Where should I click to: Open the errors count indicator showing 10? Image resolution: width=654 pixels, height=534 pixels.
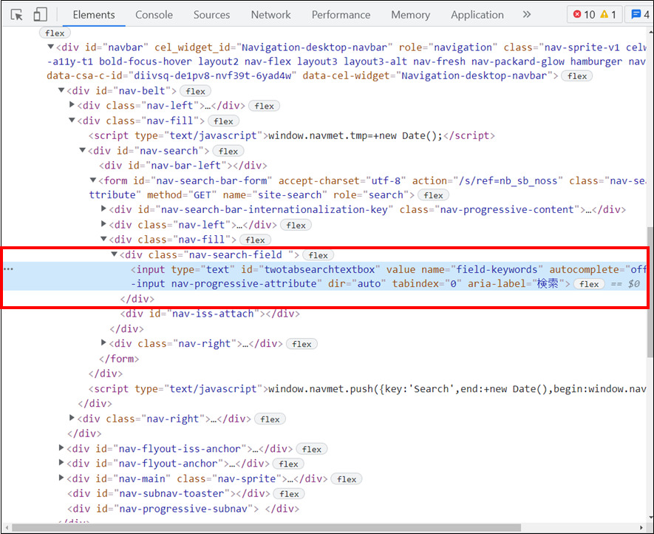(x=584, y=15)
